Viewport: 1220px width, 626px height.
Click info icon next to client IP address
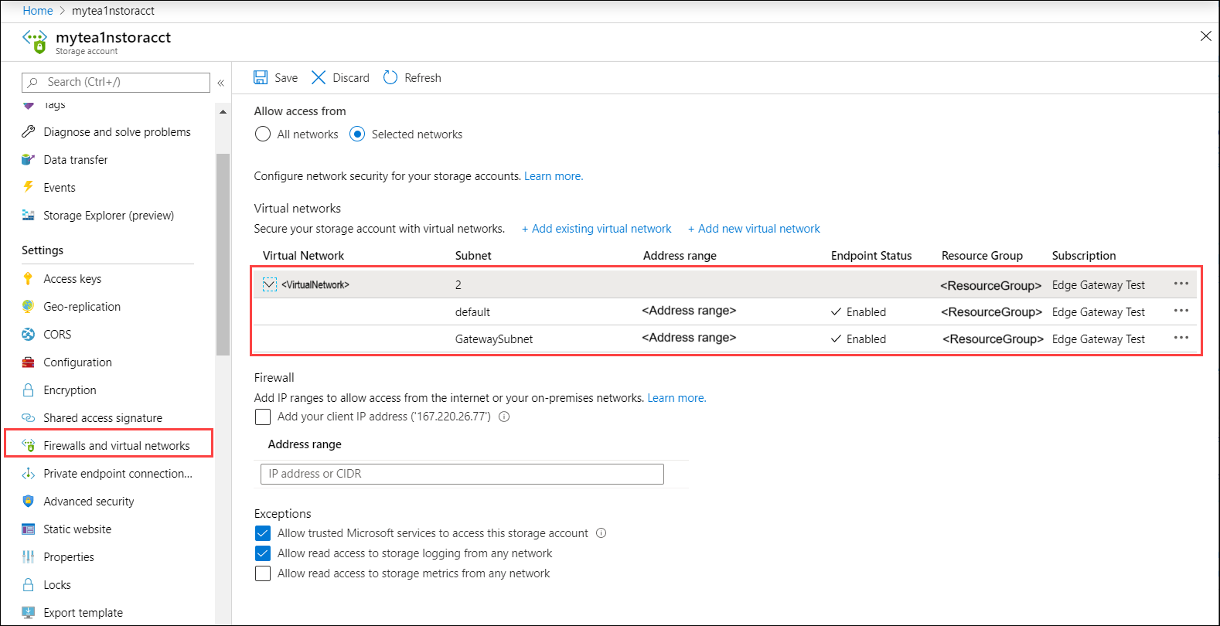point(504,417)
